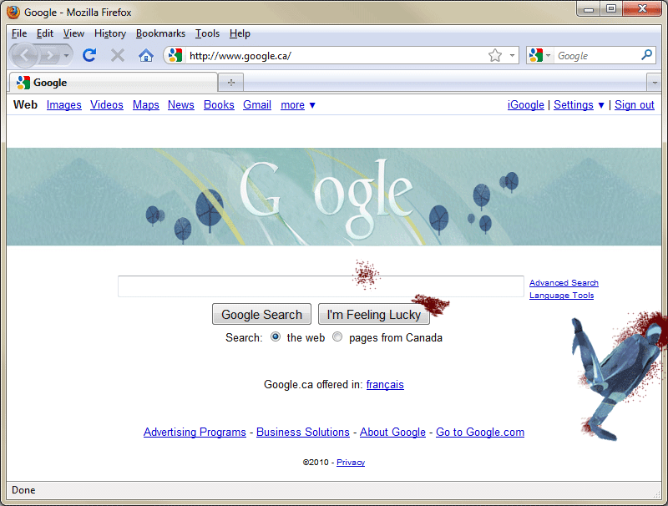This screenshot has height=506, width=668.
Task: Click the Google doodle logo banner
Action: click(334, 196)
